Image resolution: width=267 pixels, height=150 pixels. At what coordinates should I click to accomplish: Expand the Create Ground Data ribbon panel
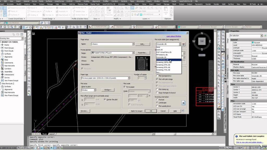click(x=16, y=19)
